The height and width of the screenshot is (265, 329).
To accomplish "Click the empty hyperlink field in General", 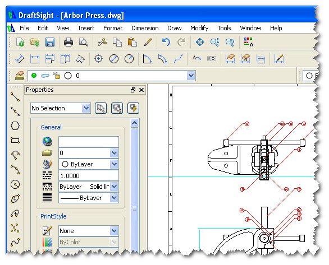I will 89,142.
